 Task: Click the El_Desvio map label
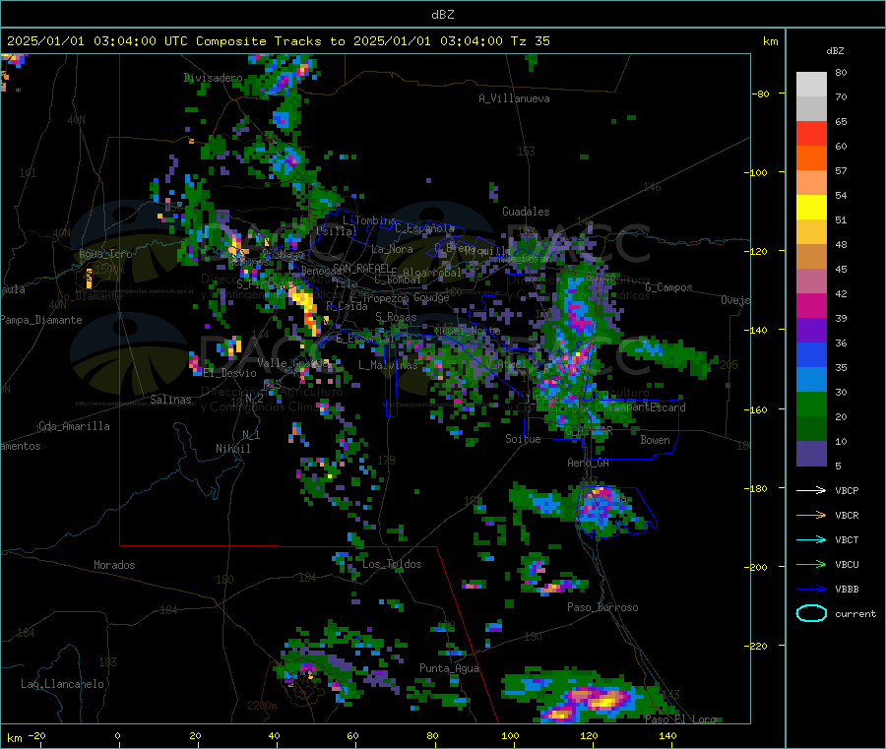[x=229, y=373]
